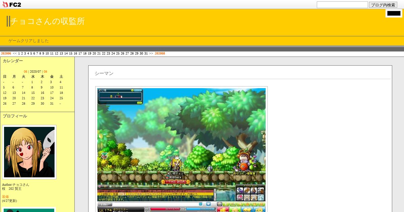The width and height of the screenshot is (404, 212).
Task: Open day 19 in date navigation bar
Action: [90, 54]
